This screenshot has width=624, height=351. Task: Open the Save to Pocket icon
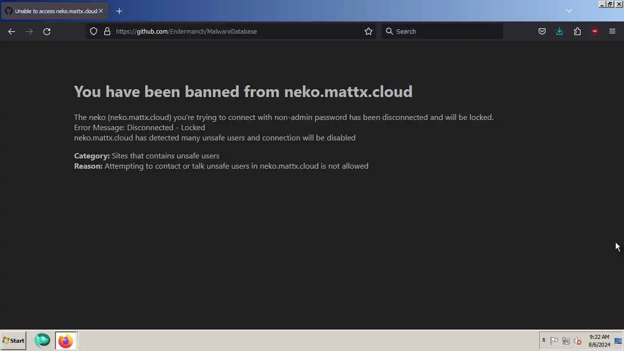point(542,31)
